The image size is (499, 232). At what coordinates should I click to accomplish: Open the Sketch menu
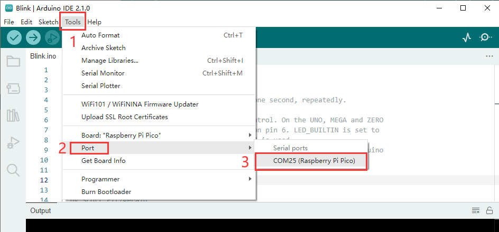coord(49,22)
